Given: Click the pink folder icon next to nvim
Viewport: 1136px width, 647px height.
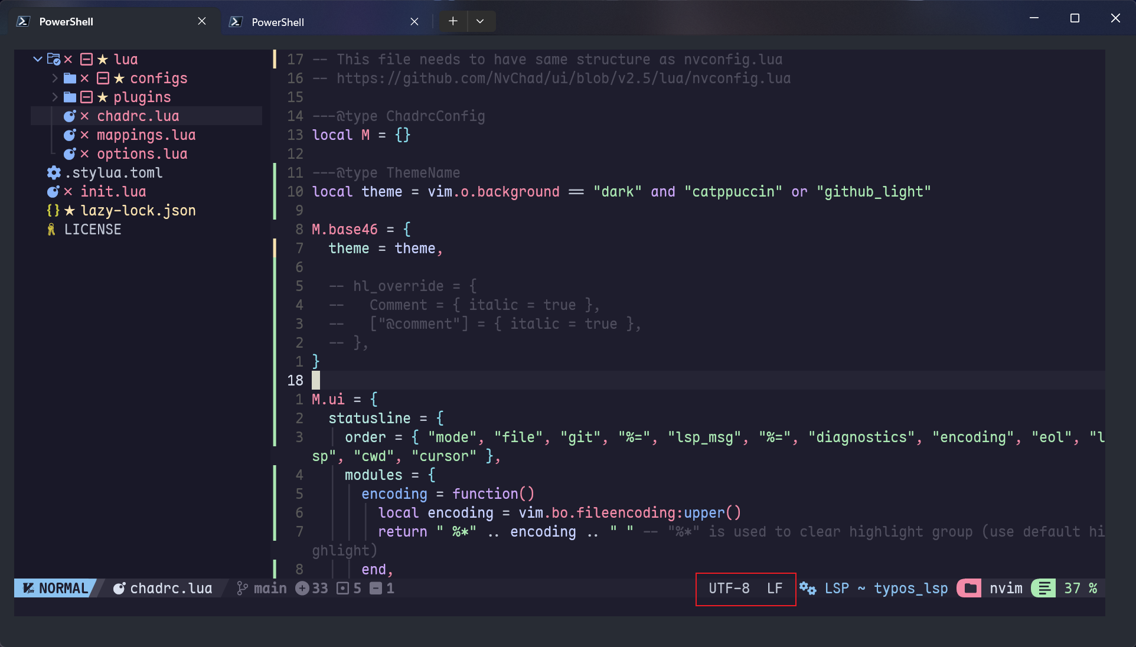Looking at the screenshot, I should tap(969, 589).
